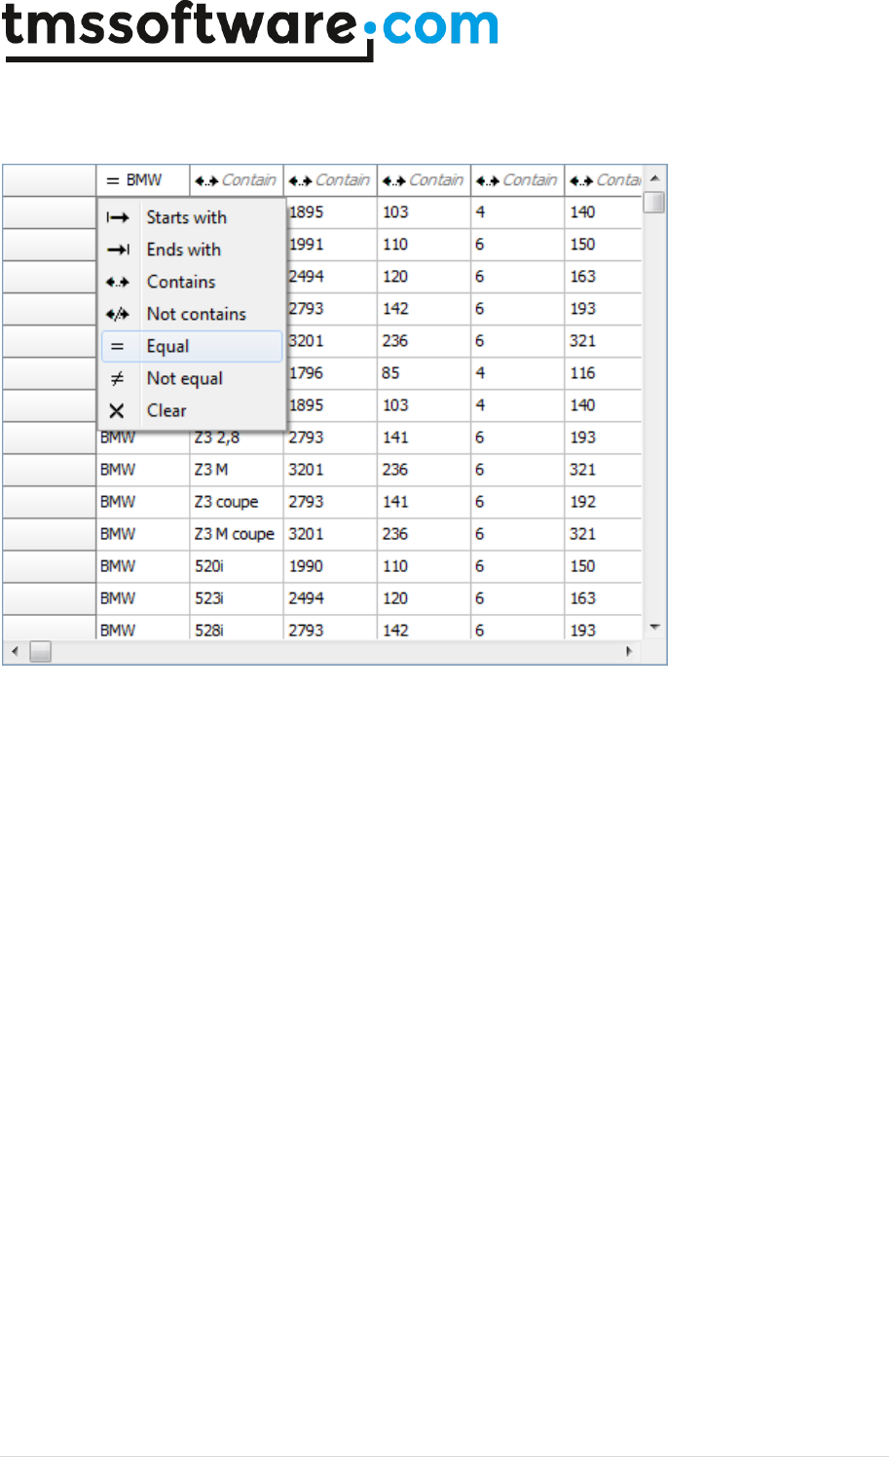This screenshot has width=889, height=1457.
Task: Select the cell 85
Action: pyautogui.click(x=424, y=373)
